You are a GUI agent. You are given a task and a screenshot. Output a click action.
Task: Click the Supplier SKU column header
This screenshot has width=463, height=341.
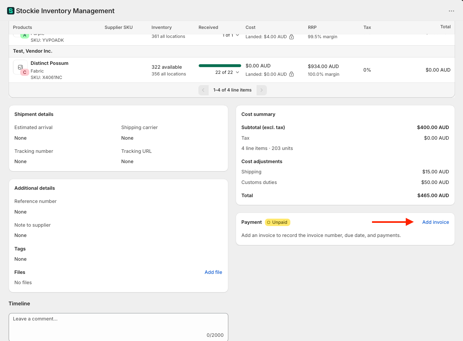(x=119, y=27)
